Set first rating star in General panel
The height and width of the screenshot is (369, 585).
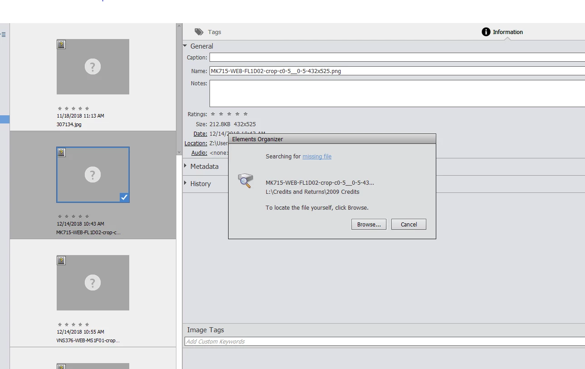click(213, 114)
